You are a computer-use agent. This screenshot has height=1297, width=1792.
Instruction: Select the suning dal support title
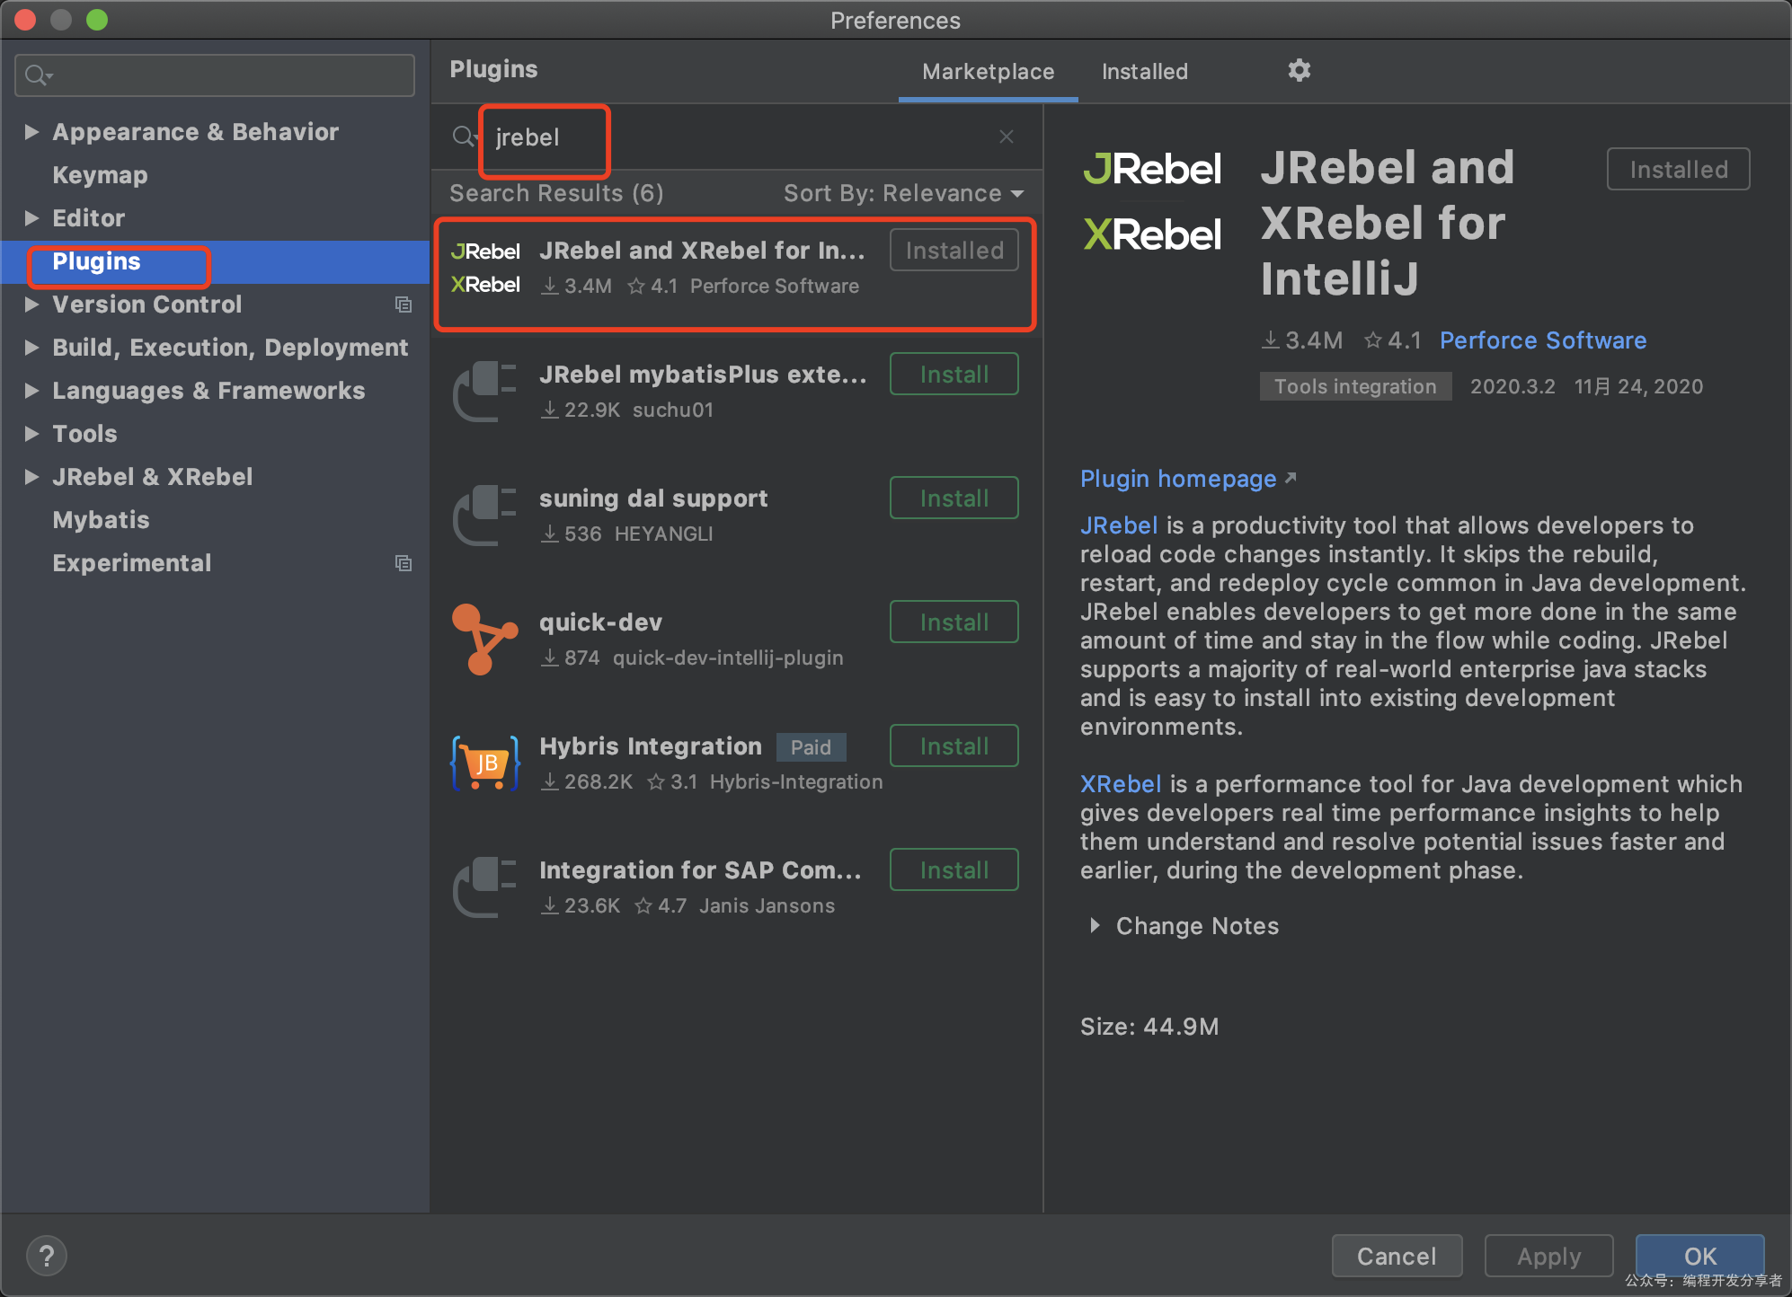click(x=653, y=499)
